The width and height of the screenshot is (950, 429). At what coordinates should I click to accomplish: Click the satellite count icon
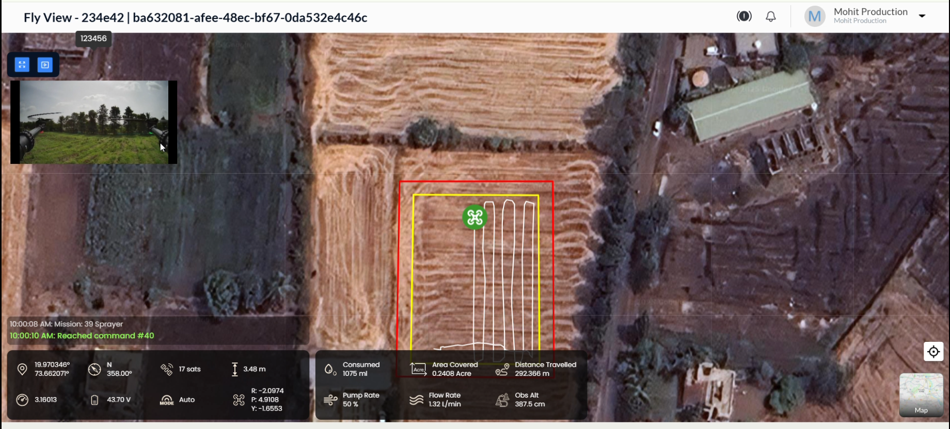[x=166, y=369]
